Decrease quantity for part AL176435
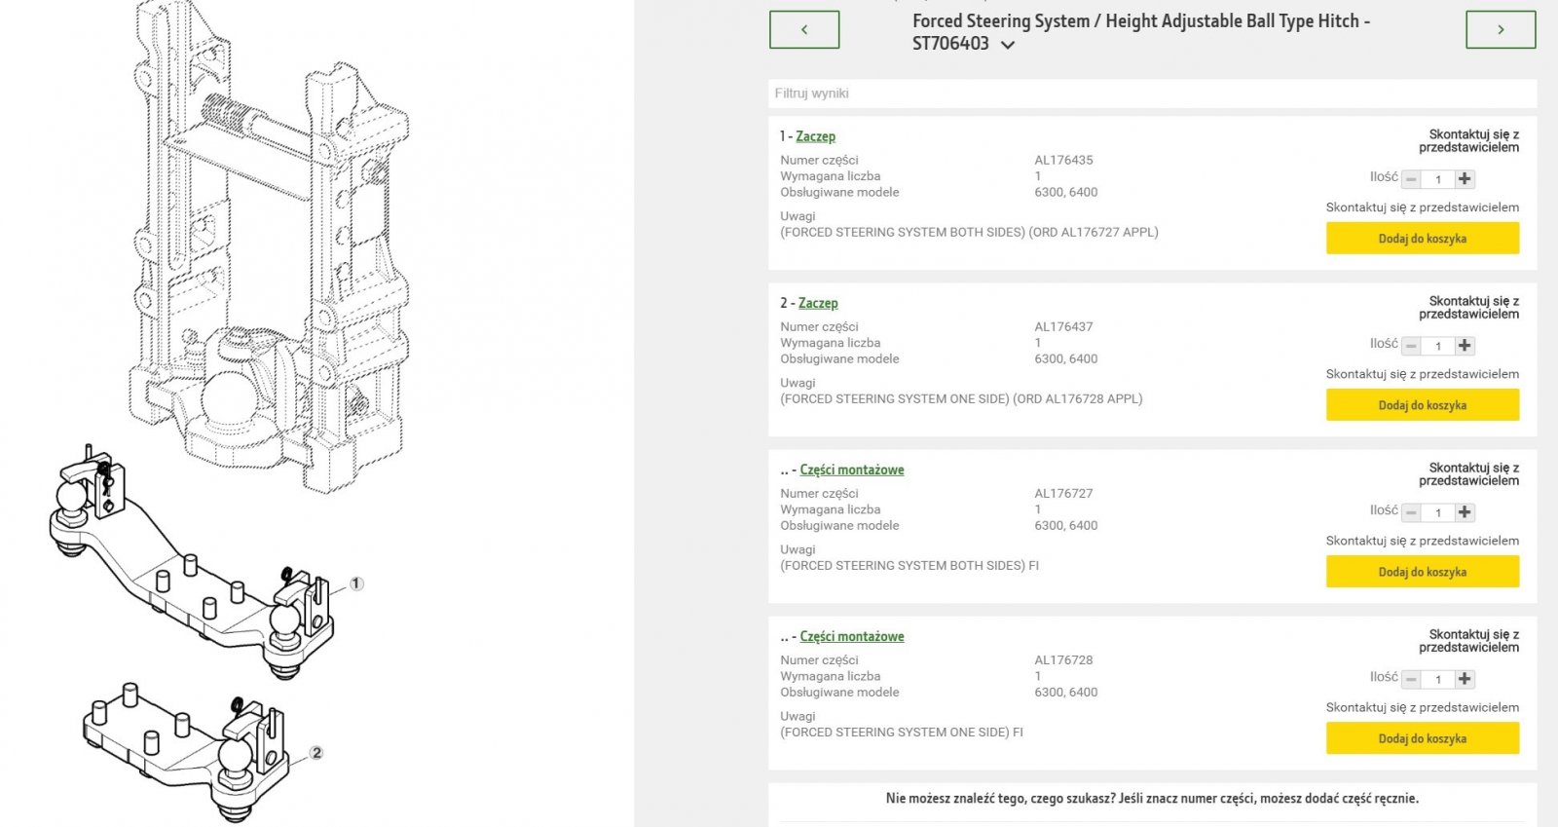 (1411, 179)
